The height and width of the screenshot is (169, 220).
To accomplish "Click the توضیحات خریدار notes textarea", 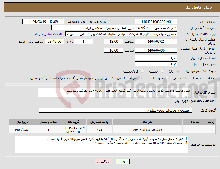I will pos(101,144).
